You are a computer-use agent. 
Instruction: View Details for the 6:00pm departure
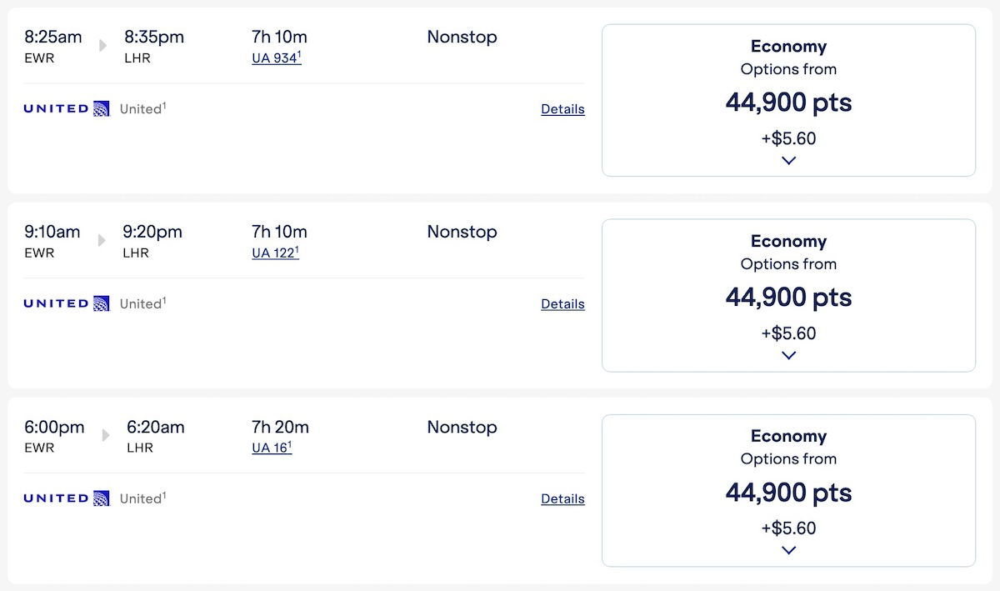[562, 499]
